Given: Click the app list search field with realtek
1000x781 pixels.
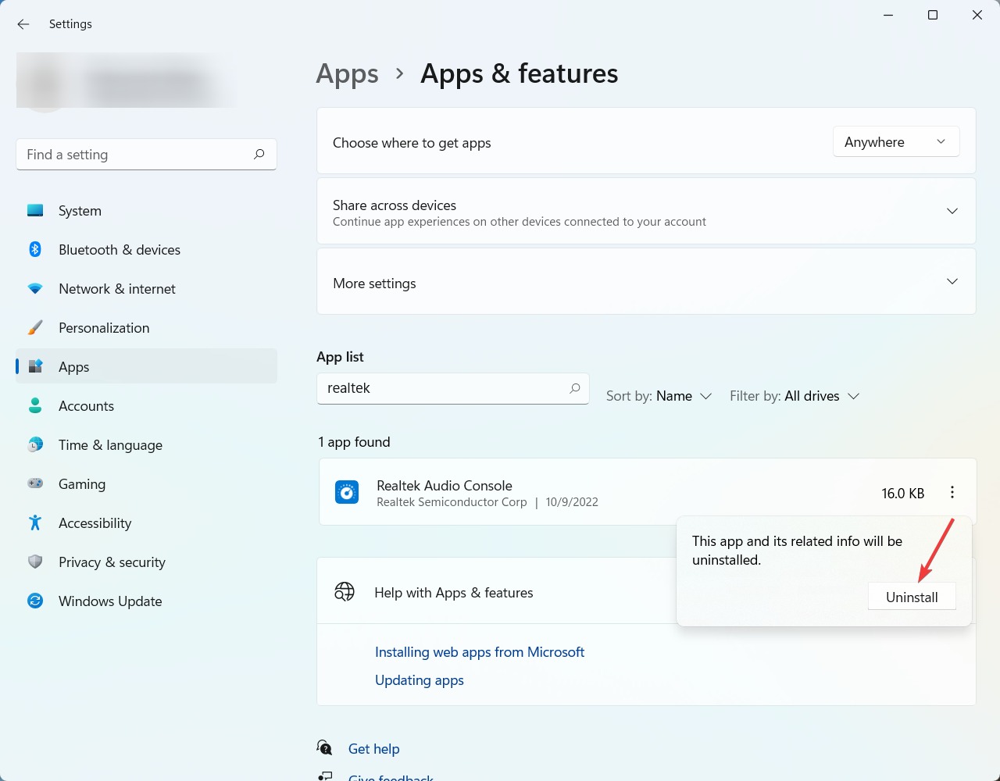Looking at the screenshot, I should click(452, 388).
